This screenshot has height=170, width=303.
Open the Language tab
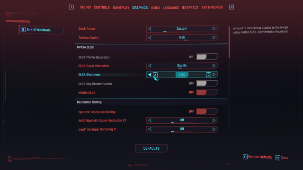point(171,8)
